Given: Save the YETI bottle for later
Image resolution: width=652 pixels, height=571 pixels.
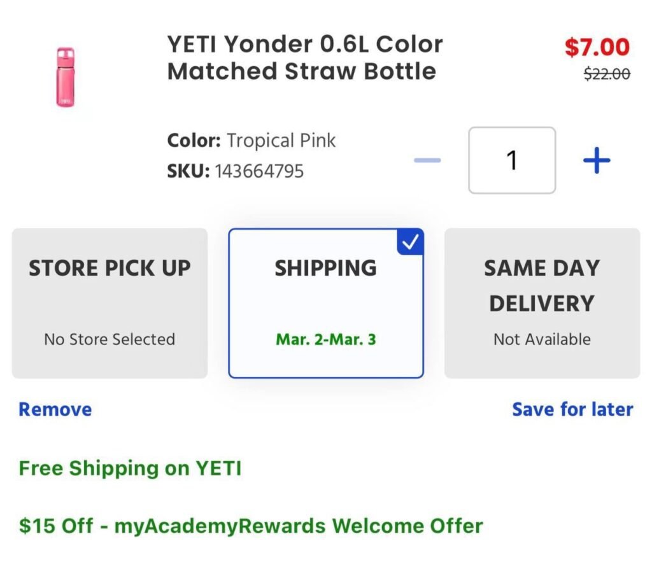Looking at the screenshot, I should pyautogui.click(x=572, y=409).
